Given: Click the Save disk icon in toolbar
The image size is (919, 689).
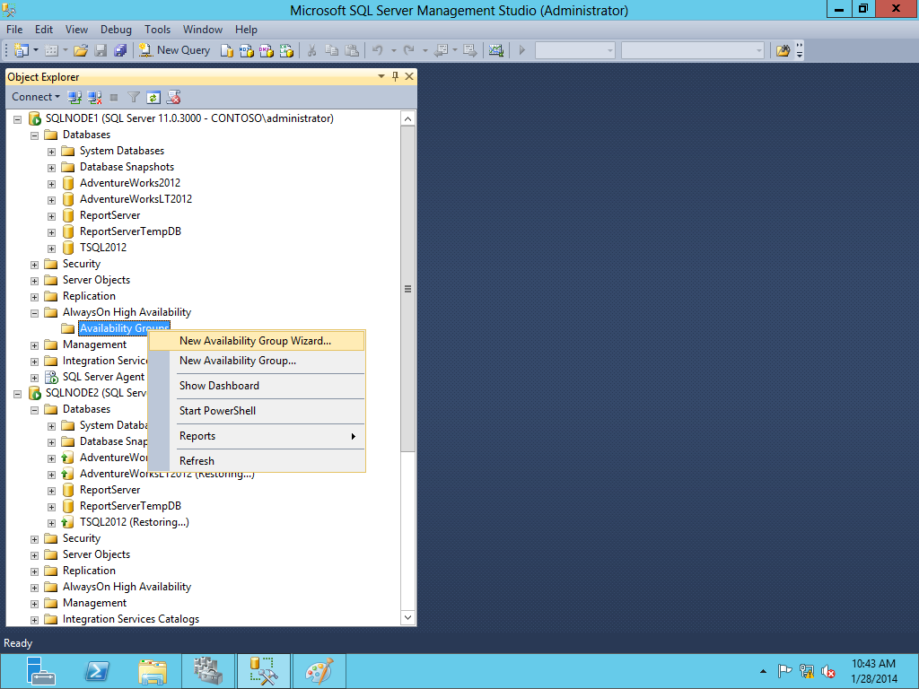Looking at the screenshot, I should 101,50.
